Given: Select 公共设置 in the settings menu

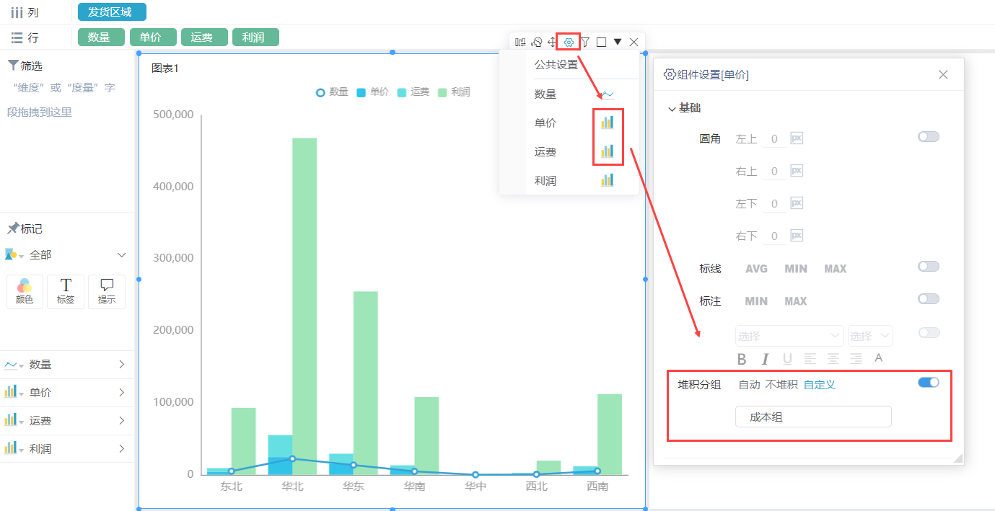Looking at the screenshot, I should (556, 65).
